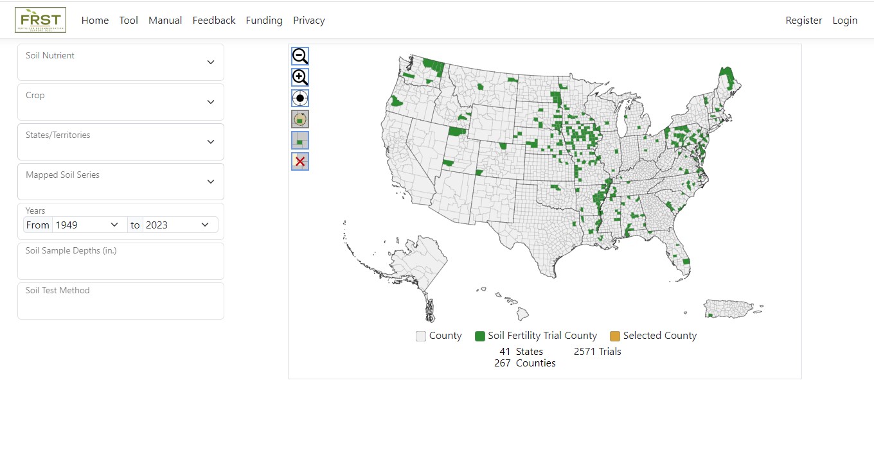Click the FRST logo in the header

pos(40,20)
